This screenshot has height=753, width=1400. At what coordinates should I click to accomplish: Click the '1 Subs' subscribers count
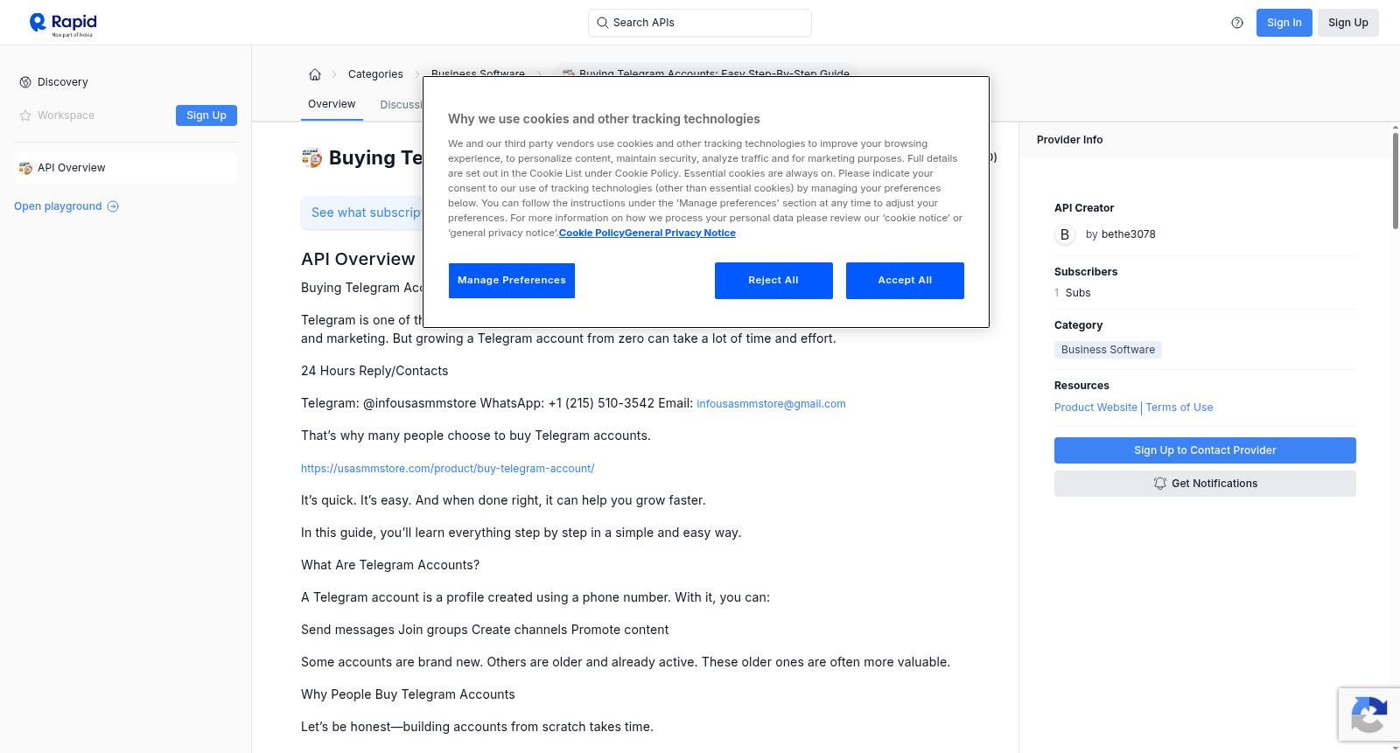click(x=1073, y=293)
